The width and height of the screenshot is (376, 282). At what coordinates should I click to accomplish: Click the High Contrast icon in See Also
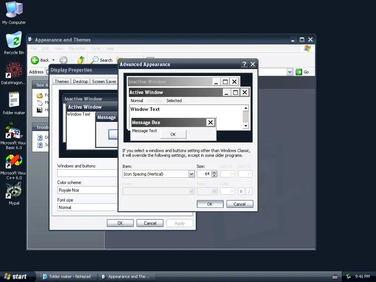pos(40,110)
